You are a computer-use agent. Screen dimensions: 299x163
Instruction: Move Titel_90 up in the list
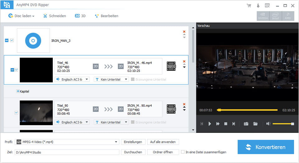[x=184, y=107]
